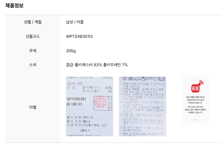This screenshot has height=153, width=222.
Task: Open the washing instructions label image
Action: coord(142,107)
